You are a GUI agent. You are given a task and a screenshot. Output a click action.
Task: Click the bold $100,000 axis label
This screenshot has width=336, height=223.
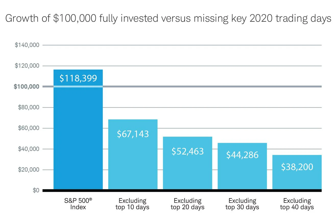(27, 87)
